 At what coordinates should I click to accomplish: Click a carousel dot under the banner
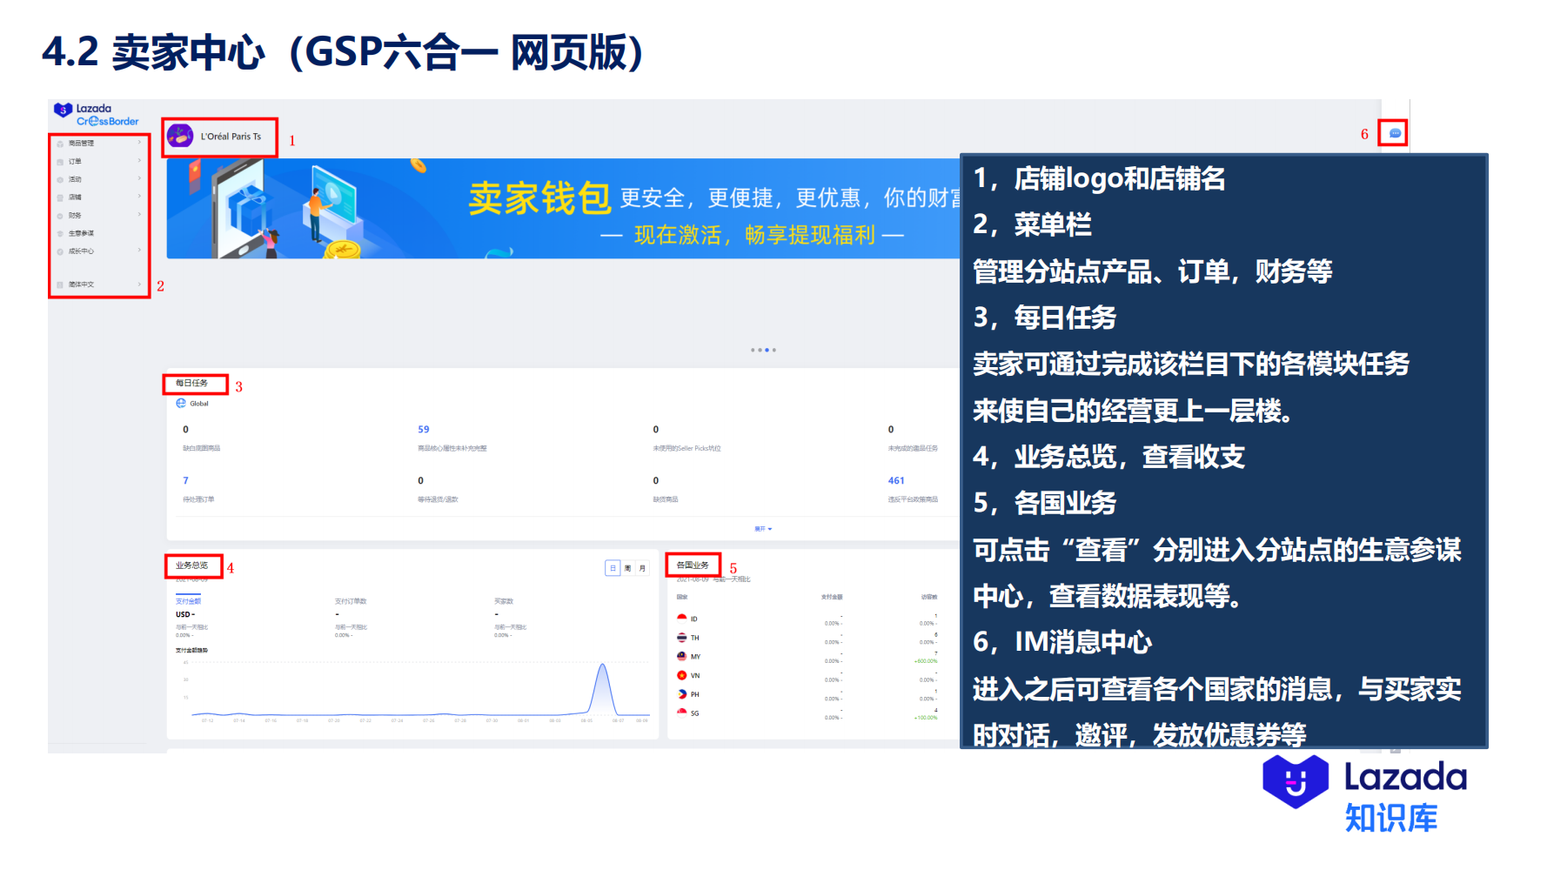[766, 349]
